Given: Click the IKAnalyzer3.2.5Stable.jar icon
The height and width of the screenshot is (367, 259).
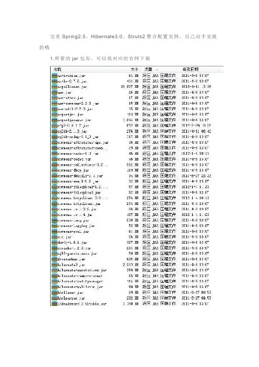Looking at the screenshot, I should (x=54, y=304).
